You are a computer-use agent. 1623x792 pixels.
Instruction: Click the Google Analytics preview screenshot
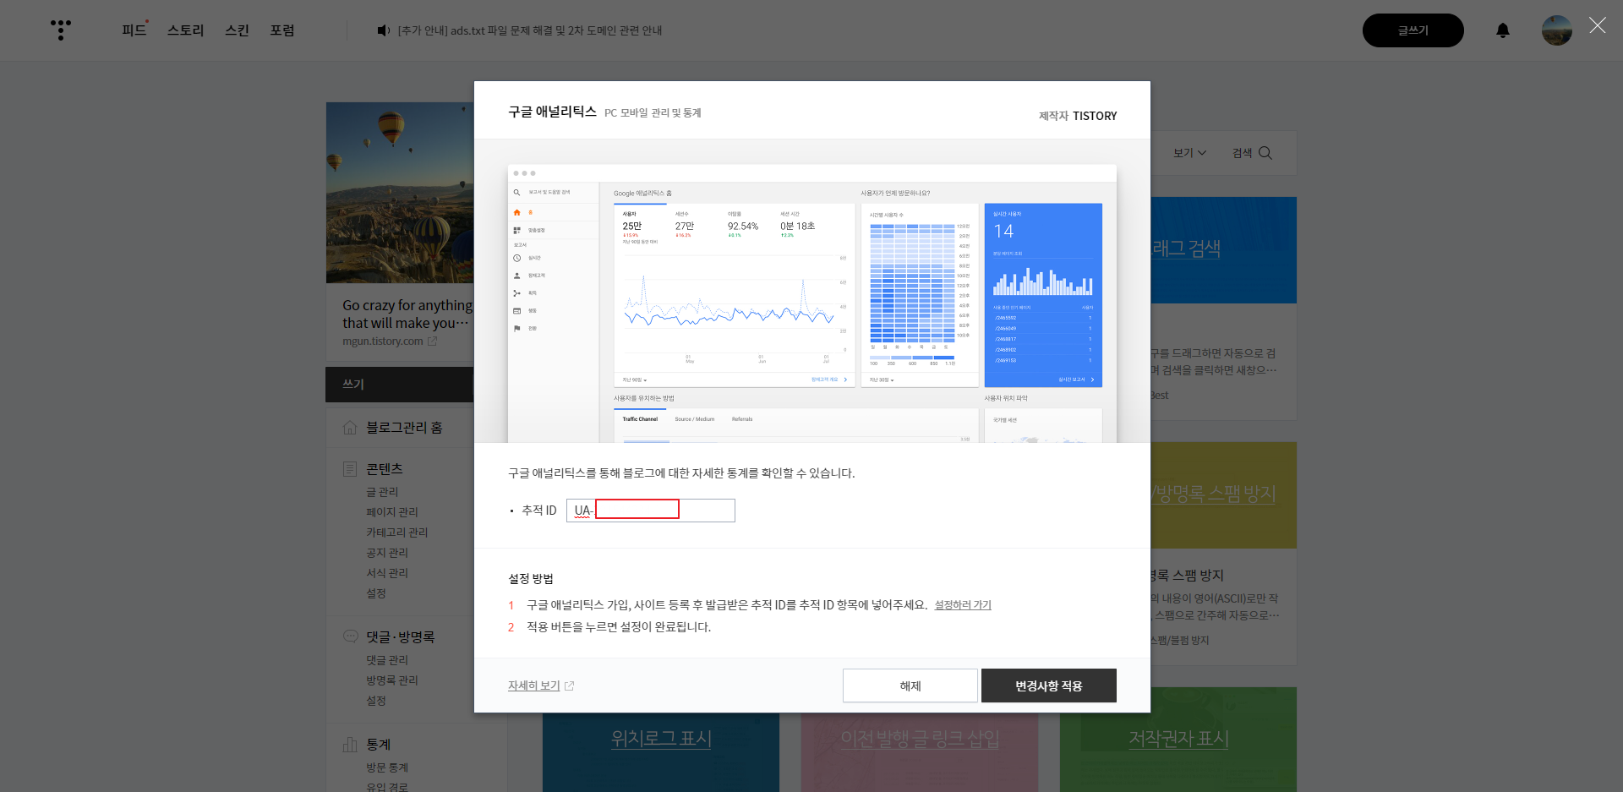(x=812, y=303)
